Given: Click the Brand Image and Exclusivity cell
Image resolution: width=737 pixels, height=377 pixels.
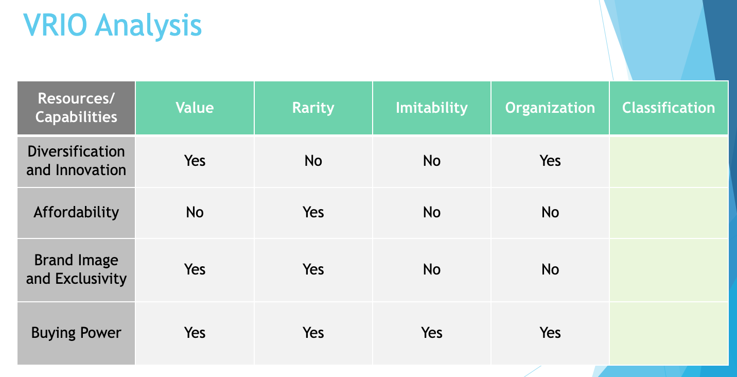Looking at the screenshot, I should pyautogui.click(x=76, y=270).
